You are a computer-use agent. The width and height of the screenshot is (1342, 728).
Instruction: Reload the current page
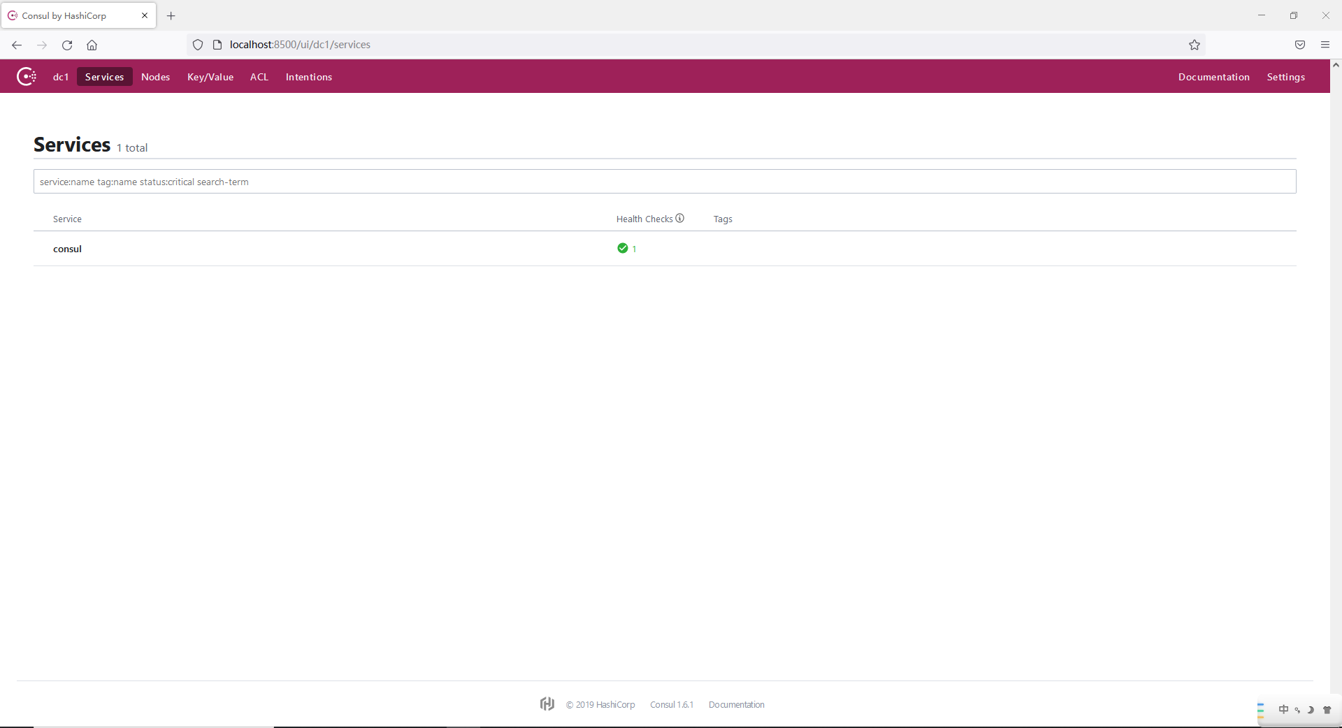pyautogui.click(x=67, y=45)
